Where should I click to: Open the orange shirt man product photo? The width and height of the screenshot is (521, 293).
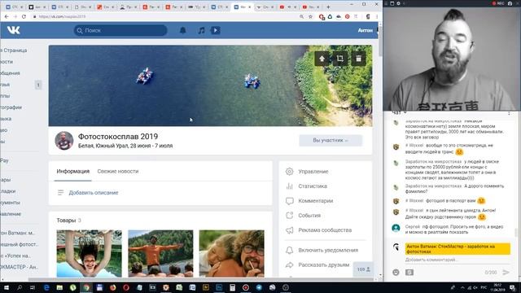pos(160,253)
